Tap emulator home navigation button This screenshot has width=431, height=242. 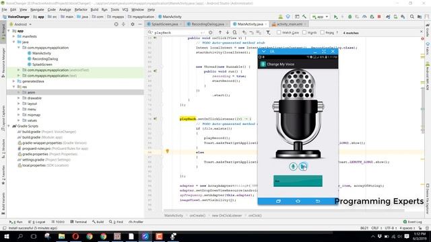298,201
